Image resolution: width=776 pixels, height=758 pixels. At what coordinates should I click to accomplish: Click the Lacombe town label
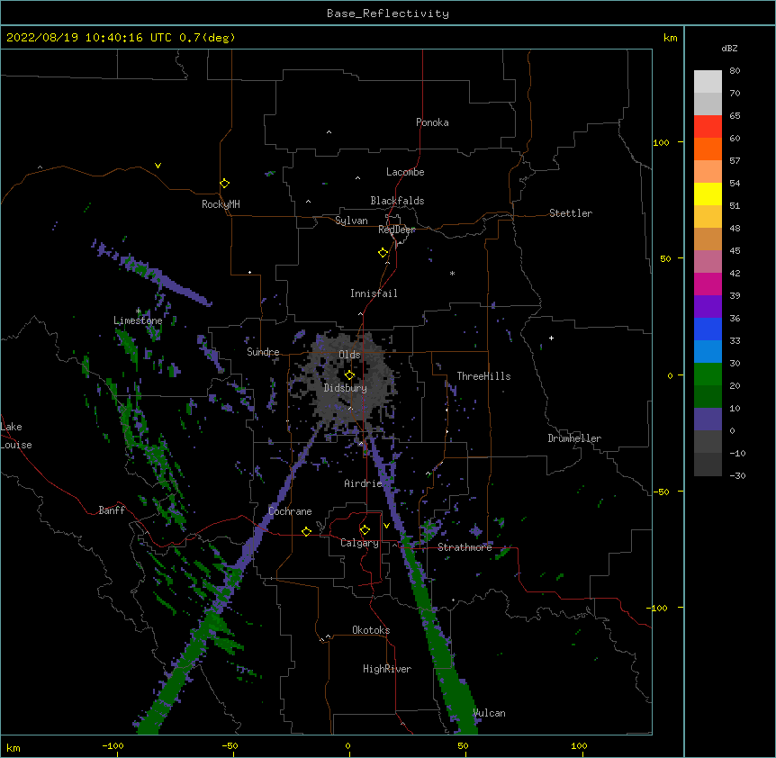pos(405,172)
